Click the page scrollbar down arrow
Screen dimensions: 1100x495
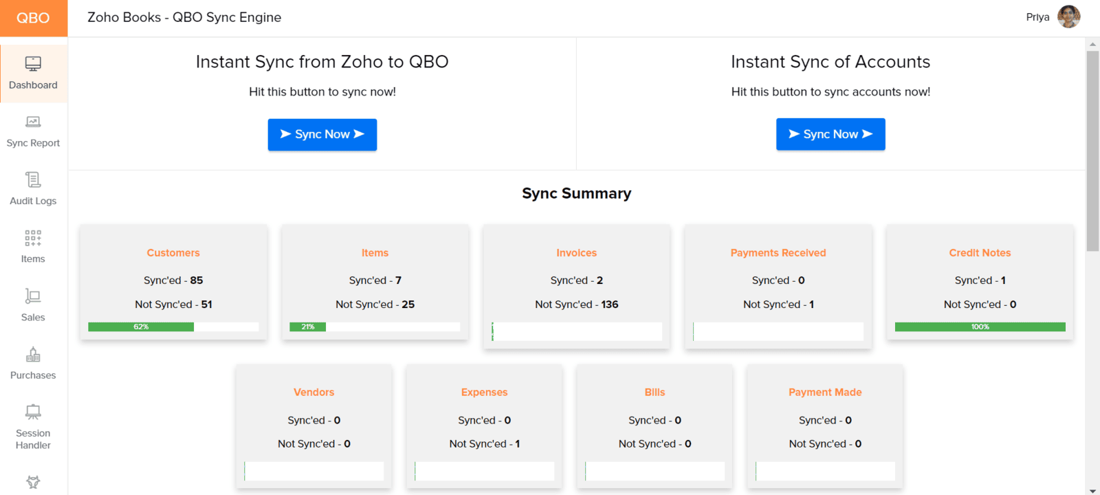point(1093,490)
